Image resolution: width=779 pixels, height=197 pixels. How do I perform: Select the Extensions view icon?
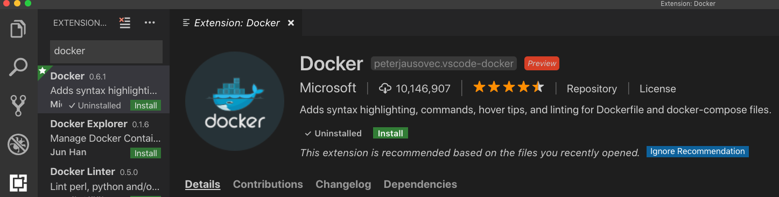tap(18, 183)
